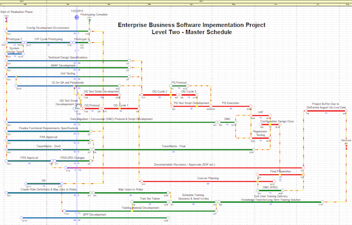
Task: Select the 'Schedule Training Sessions & Send Invites' label
Action: point(194,197)
